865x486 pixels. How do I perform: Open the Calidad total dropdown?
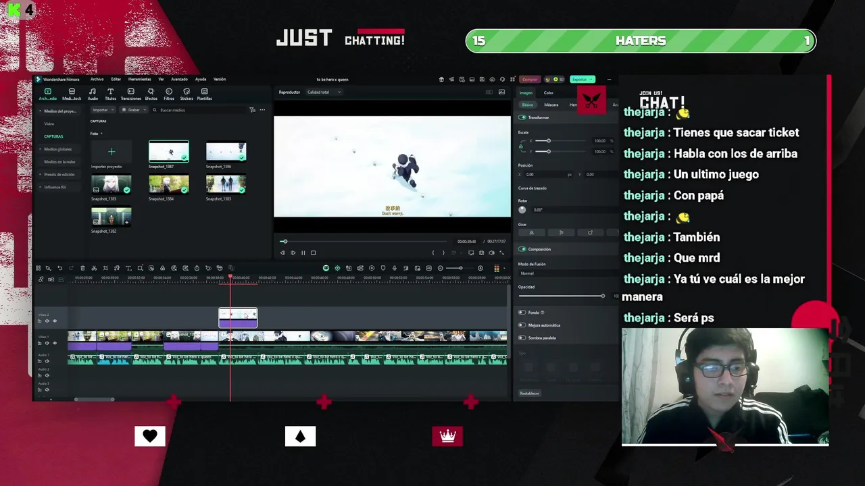point(323,92)
